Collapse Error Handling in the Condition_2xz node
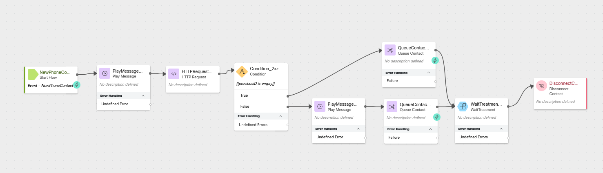This screenshot has width=603, height=173. [x=280, y=116]
